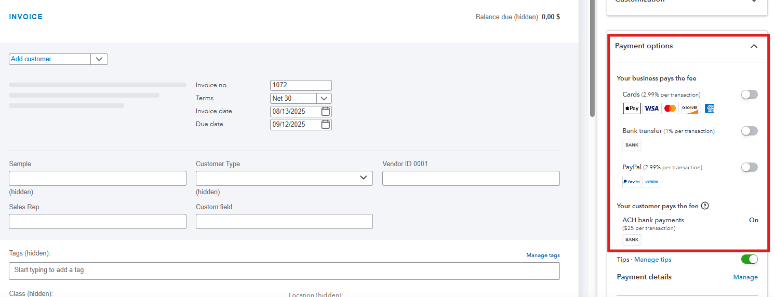Image resolution: width=775 pixels, height=297 pixels.
Task: Click the Payment details heading
Action: [x=644, y=277]
